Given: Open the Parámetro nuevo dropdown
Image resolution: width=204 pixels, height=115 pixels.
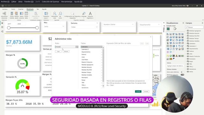Looking at the screenshot, I should coord(46,15).
